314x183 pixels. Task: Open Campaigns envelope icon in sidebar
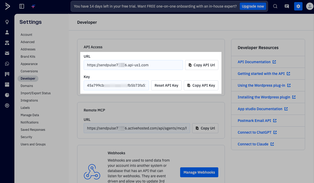tap(7, 53)
